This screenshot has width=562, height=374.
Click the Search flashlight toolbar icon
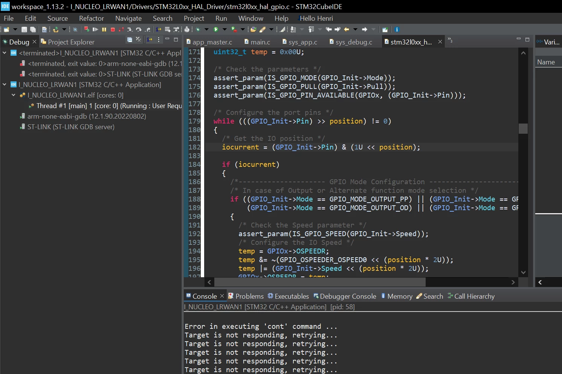263,29
